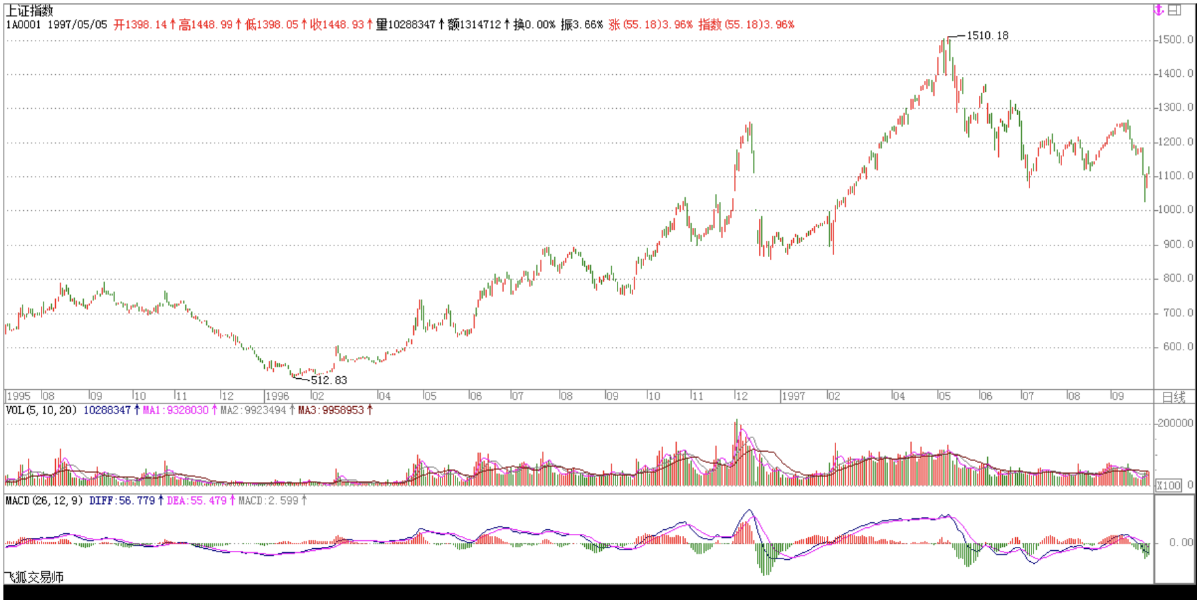Click the 1996 year marker on time axis
This screenshot has height=604, width=1201.
(277, 396)
